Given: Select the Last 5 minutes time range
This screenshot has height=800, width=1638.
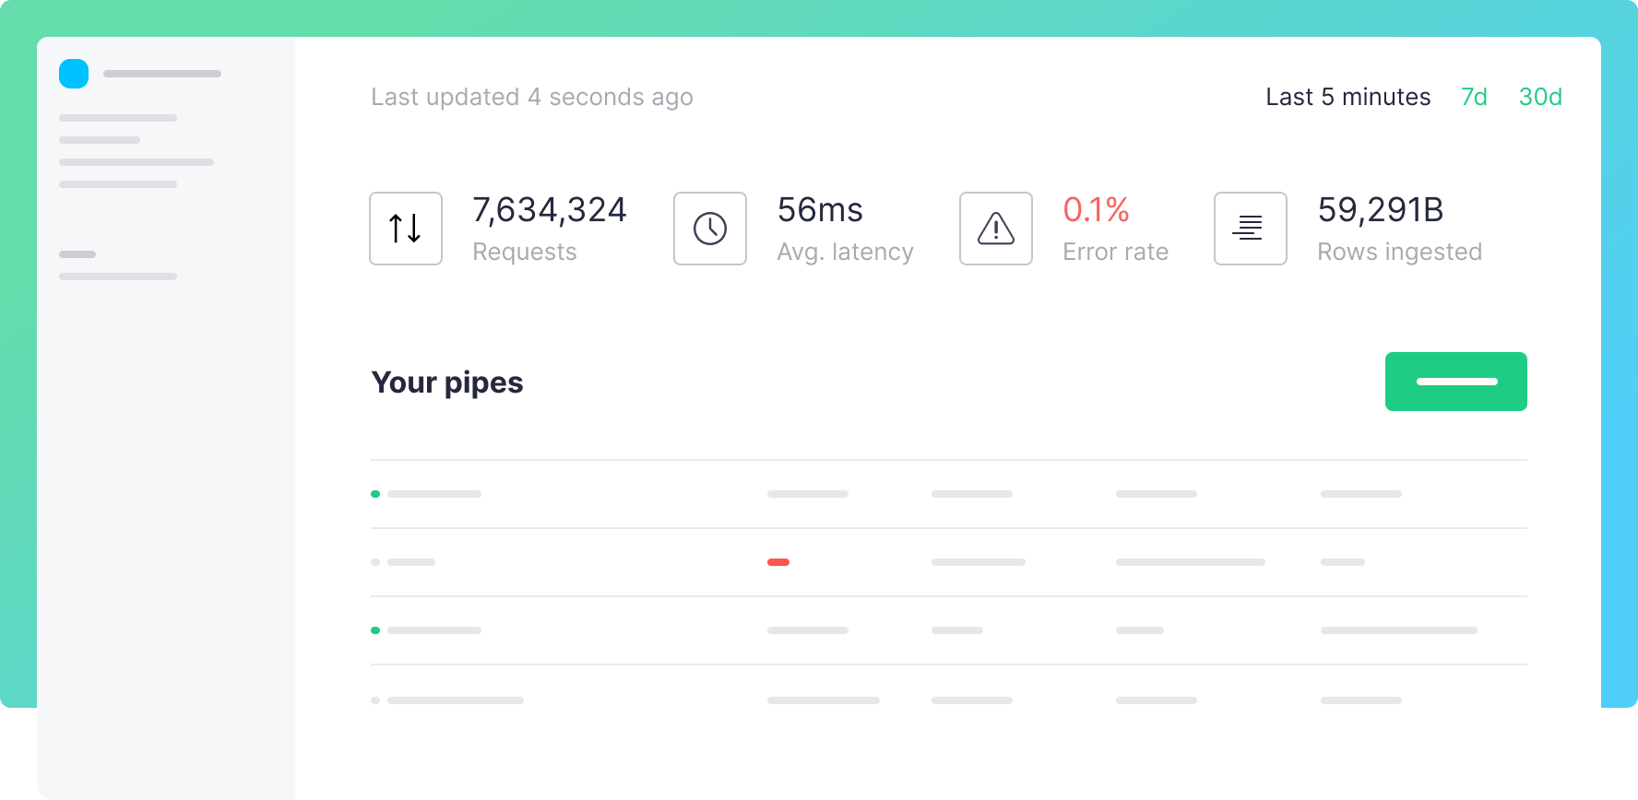Looking at the screenshot, I should (x=1347, y=97).
